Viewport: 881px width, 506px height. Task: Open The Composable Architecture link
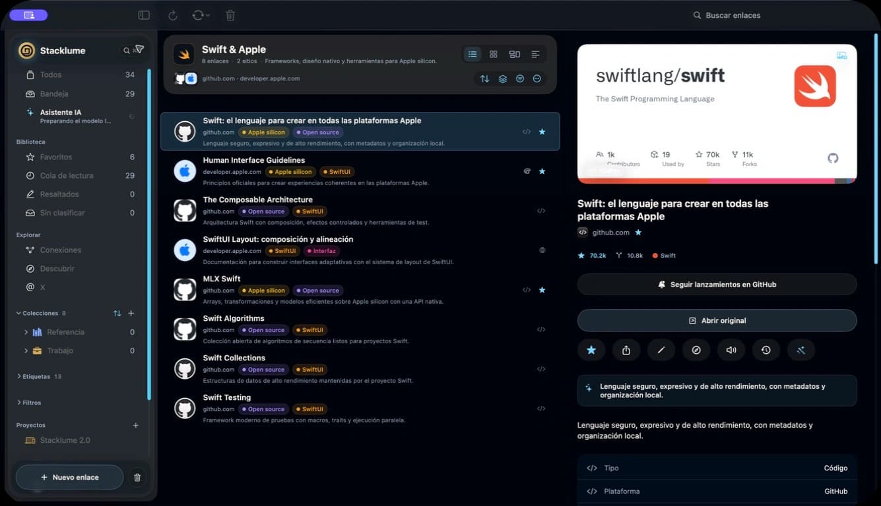click(x=360, y=211)
